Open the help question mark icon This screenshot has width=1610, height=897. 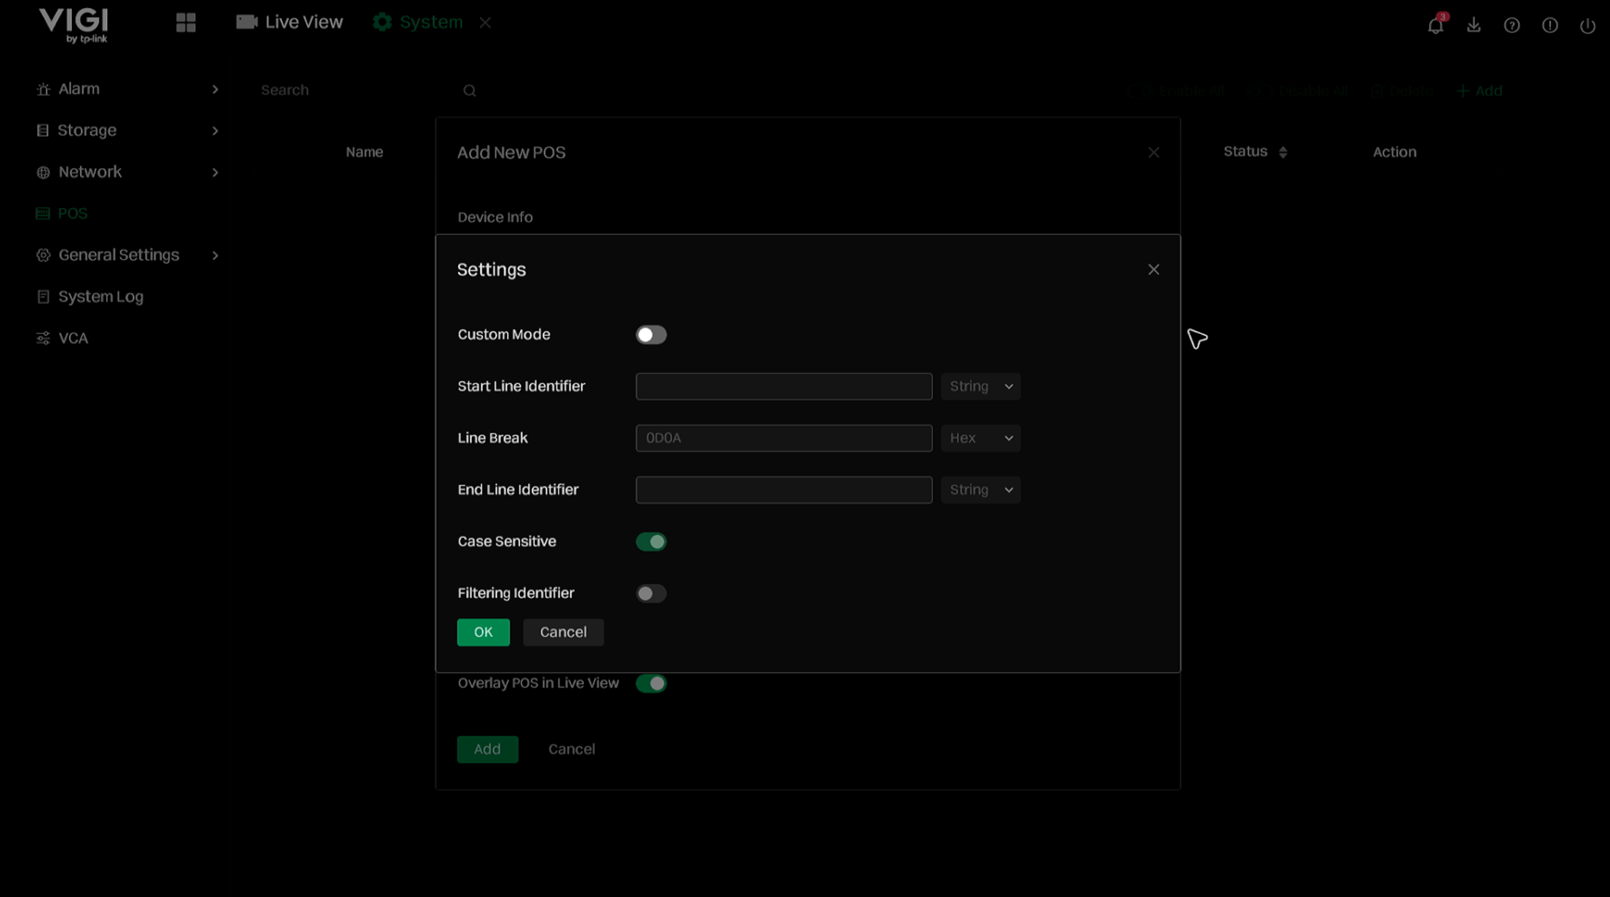pyautogui.click(x=1512, y=25)
